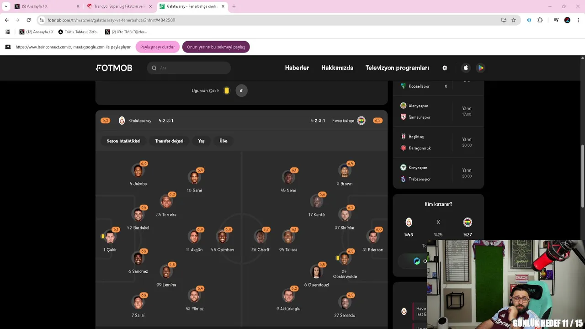Open the FotMob logo home link

114,68
